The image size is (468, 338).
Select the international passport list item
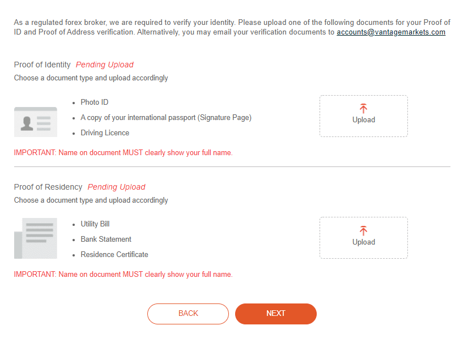(x=166, y=118)
